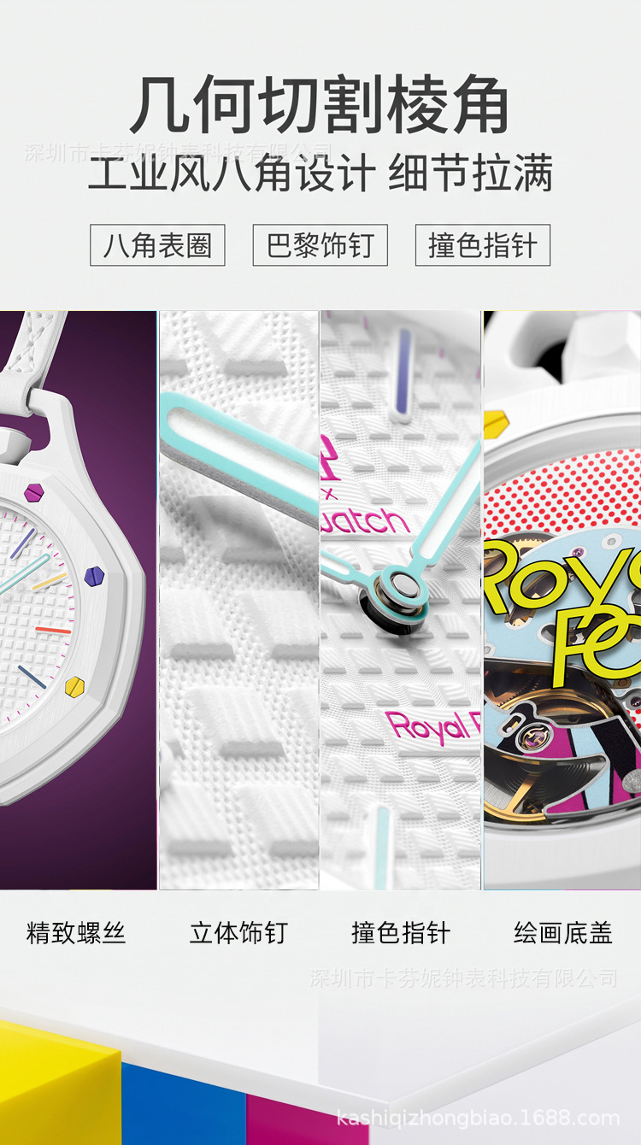
Task: Open the painted caseback movement image
Action: [562, 600]
